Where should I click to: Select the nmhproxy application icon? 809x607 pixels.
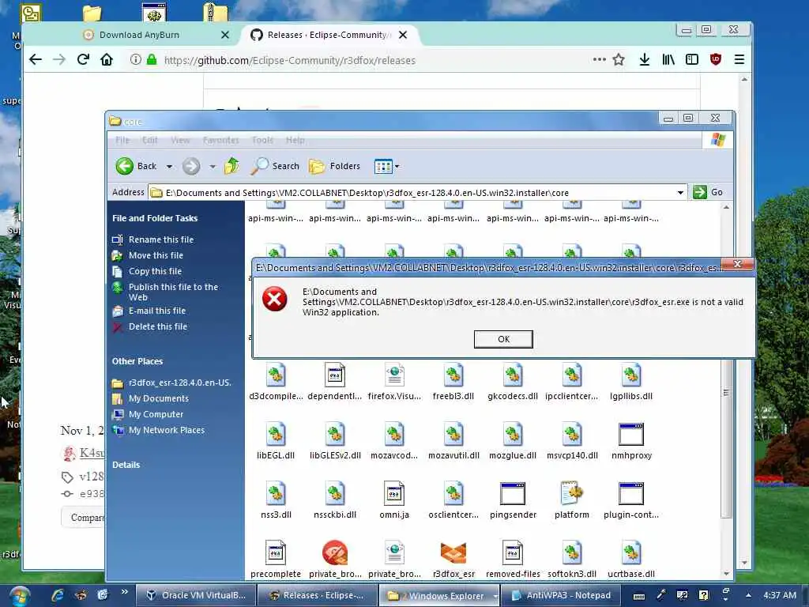point(631,434)
